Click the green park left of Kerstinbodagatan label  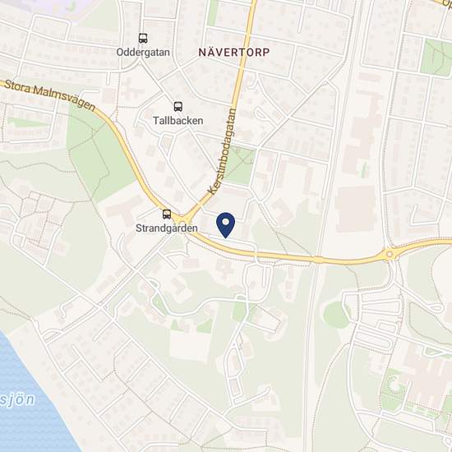click(239, 164)
